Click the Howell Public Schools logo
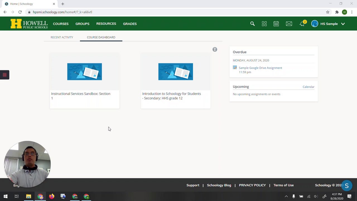 (29, 24)
